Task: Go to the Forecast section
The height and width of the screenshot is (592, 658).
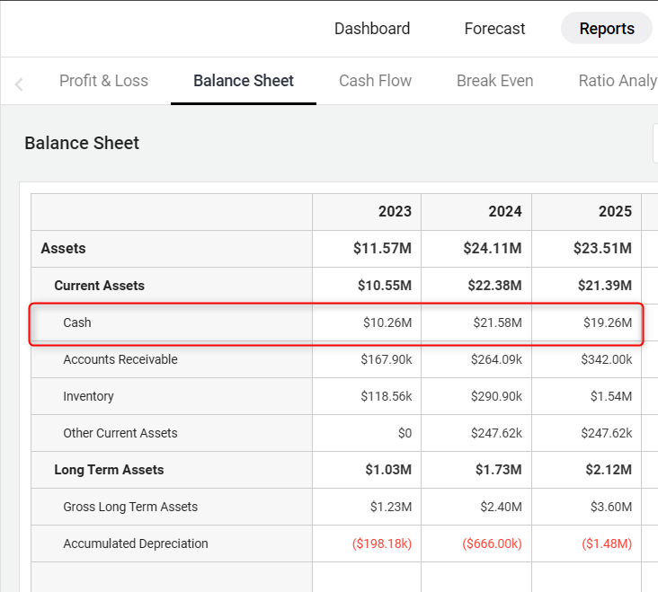Action: [494, 29]
